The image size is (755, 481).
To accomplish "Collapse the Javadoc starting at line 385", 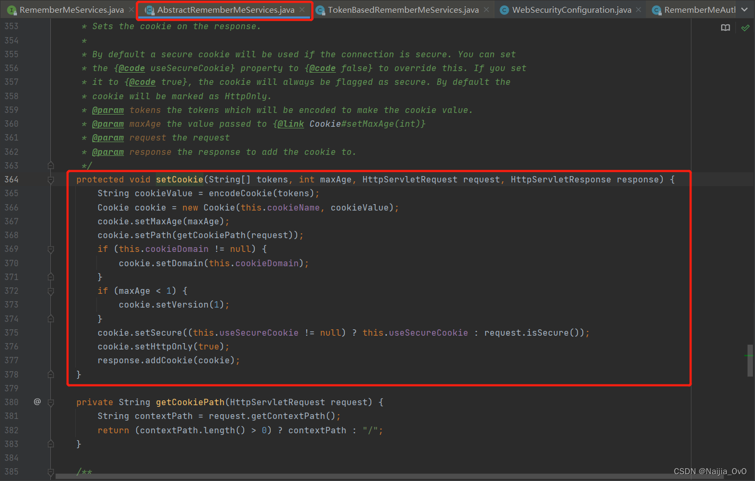I will pos(51,471).
